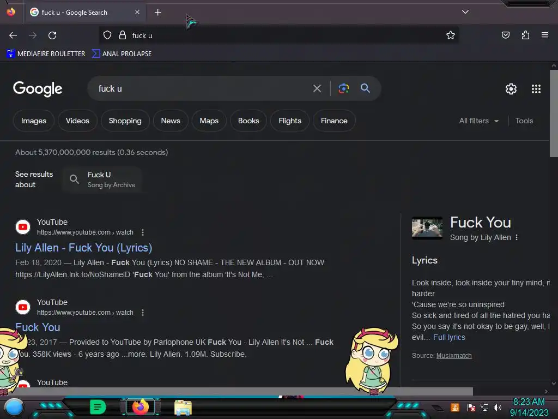558x419 pixels.
Task: Expand the list all tabs chevron
Action: [465, 12]
